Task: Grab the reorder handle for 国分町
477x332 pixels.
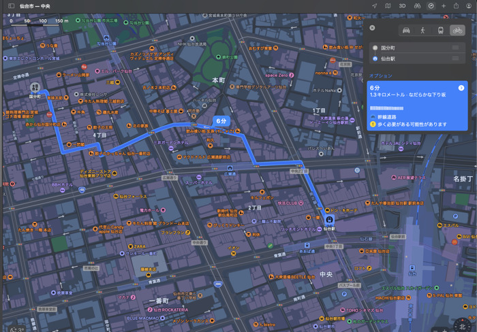Action: [455, 48]
